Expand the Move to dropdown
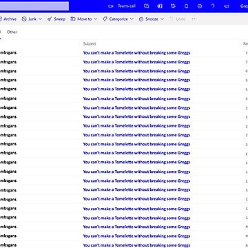Viewport: 248px width, 248px height. coord(84,19)
